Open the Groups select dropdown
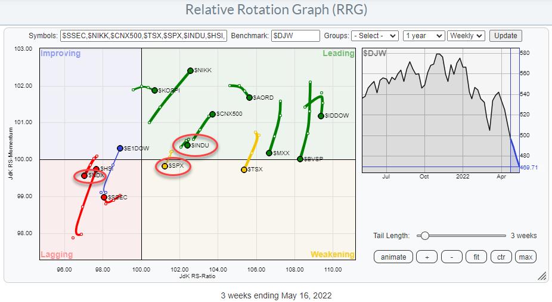The image size is (552, 302). click(x=374, y=36)
